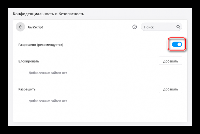The width and height of the screenshot is (200, 134).
Task: Click the Блокировать section heading
Action: pos(29,61)
